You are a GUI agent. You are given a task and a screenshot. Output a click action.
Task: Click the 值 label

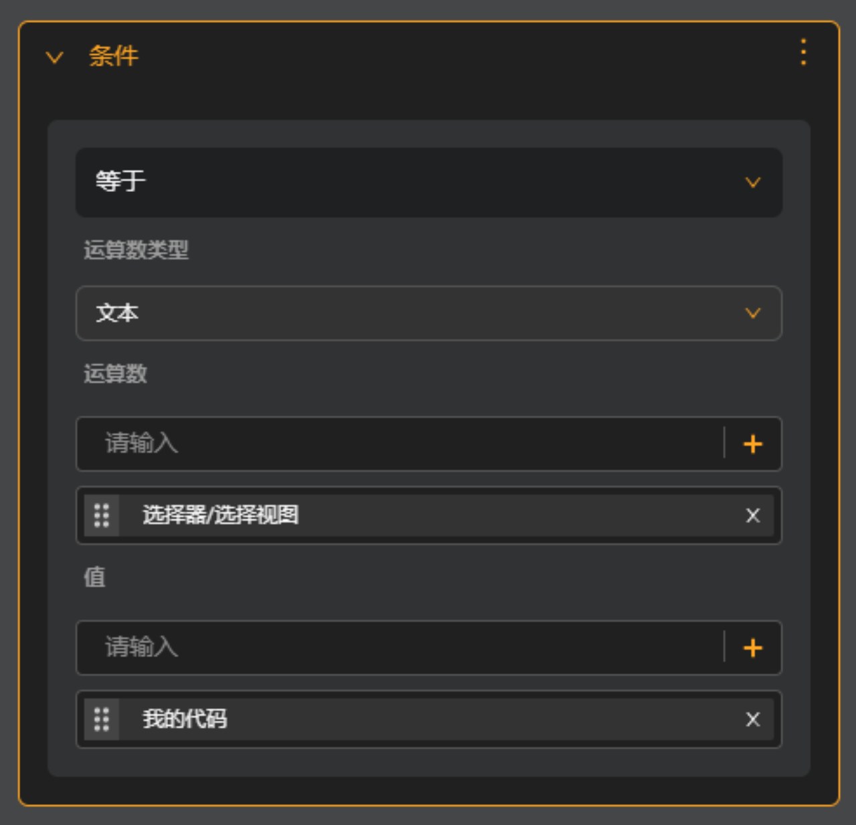tap(94, 577)
